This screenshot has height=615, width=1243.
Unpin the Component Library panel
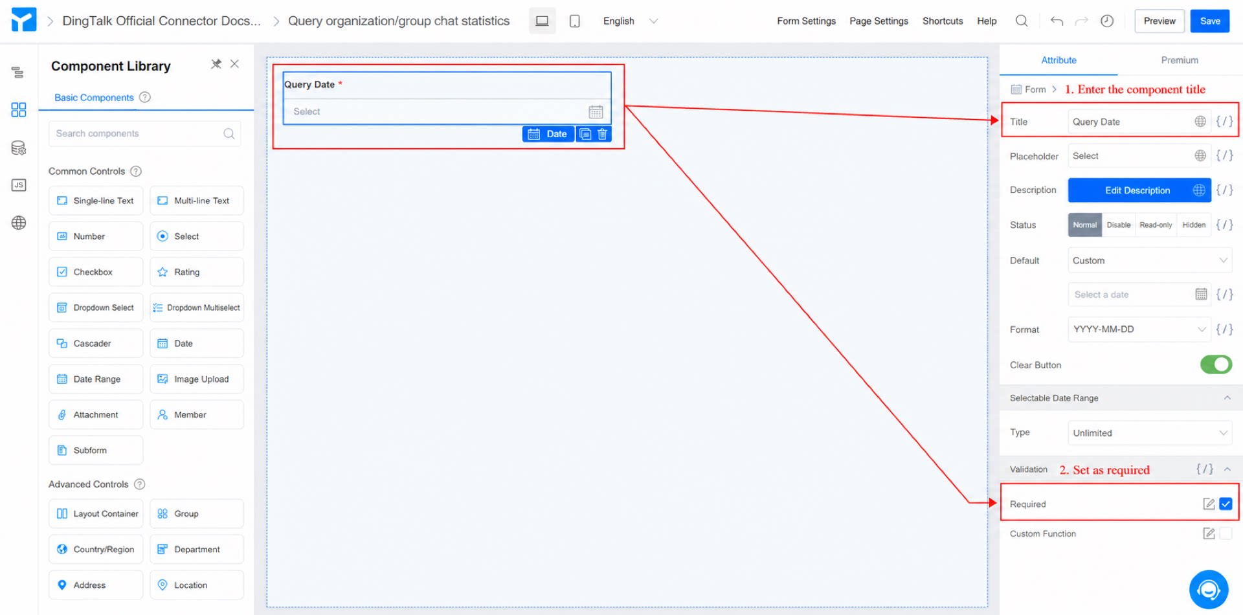pyautogui.click(x=216, y=64)
